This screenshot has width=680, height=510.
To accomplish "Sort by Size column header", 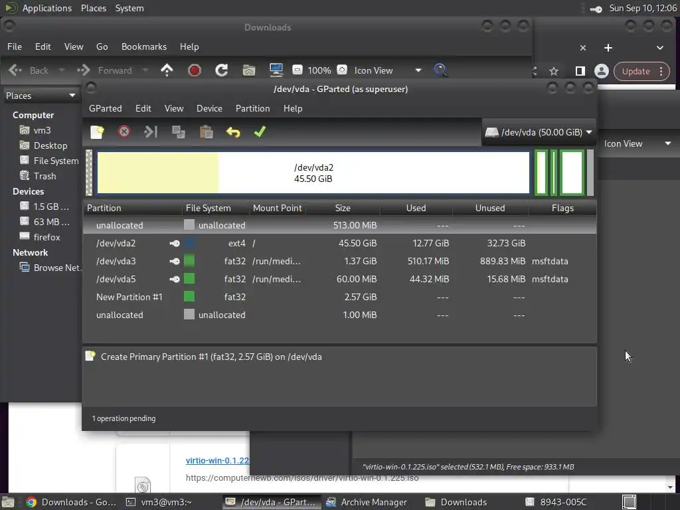I will click(343, 208).
